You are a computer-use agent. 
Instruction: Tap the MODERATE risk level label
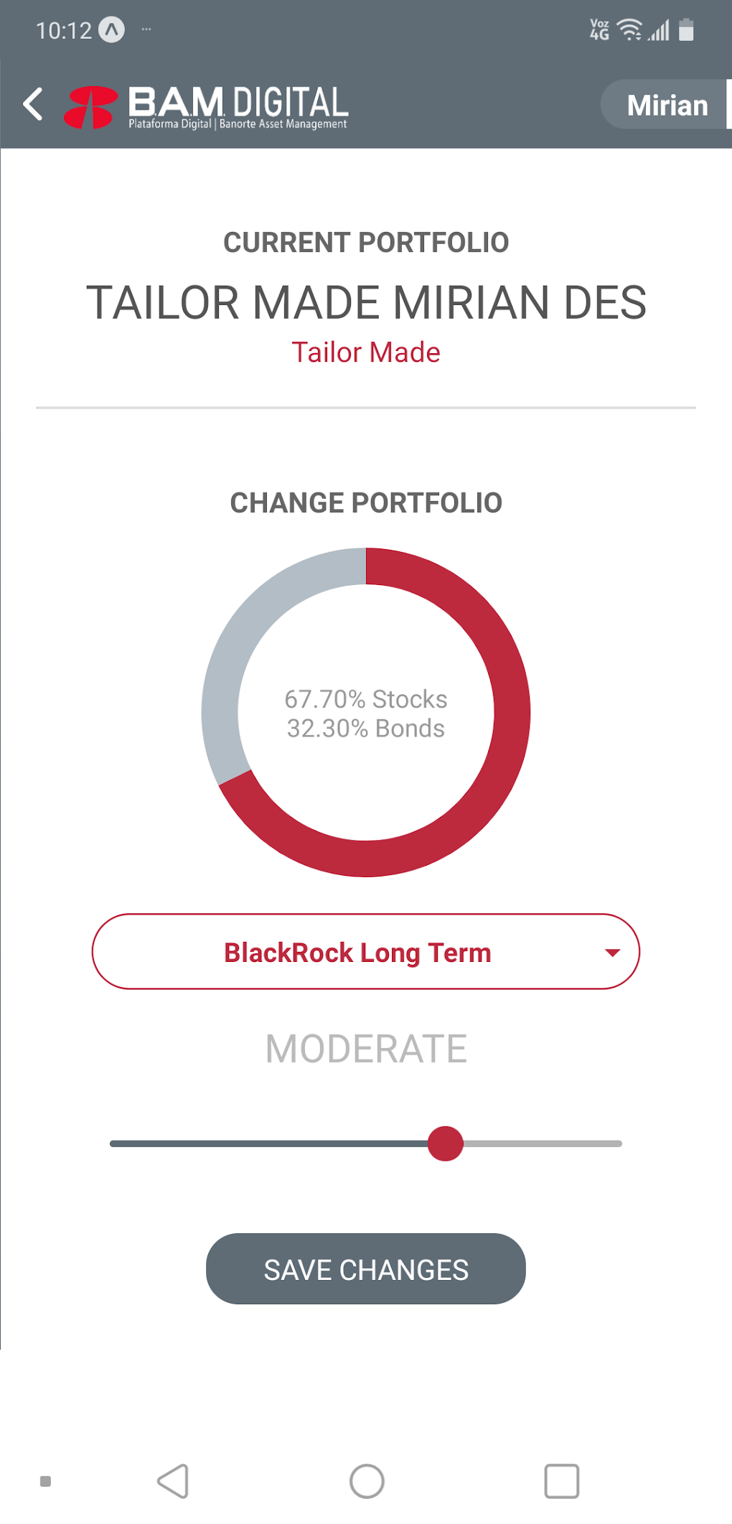[365, 1049]
